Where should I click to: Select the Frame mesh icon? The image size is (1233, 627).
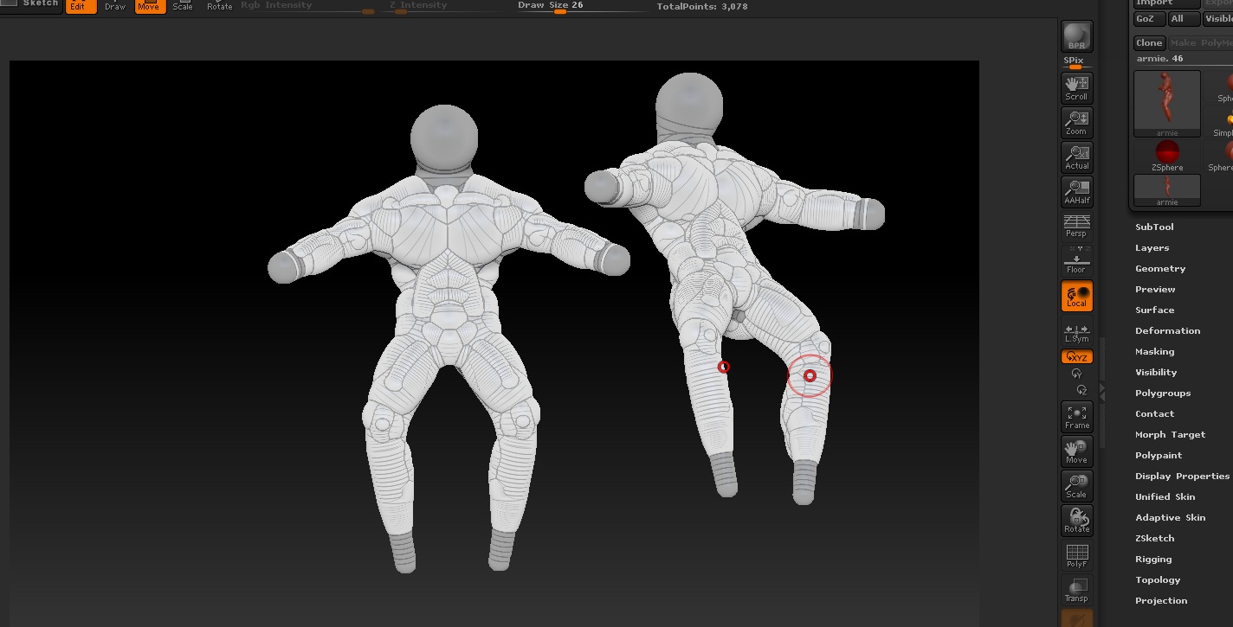(1076, 416)
